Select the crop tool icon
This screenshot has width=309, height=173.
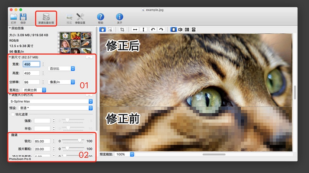pyautogui.click(x=122, y=30)
